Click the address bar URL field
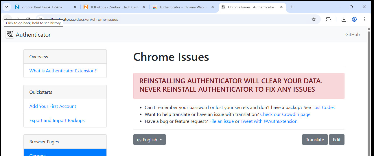Screen dimensions: 374x156 coord(174,19)
